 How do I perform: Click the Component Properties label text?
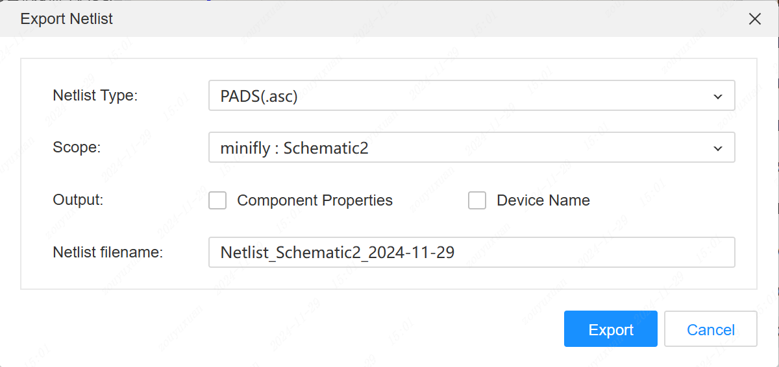click(x=315, y=200)
